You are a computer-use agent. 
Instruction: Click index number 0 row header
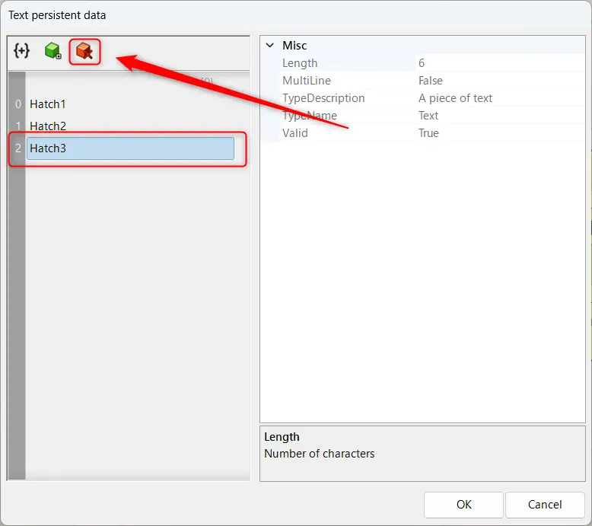[x=18, y=104]
